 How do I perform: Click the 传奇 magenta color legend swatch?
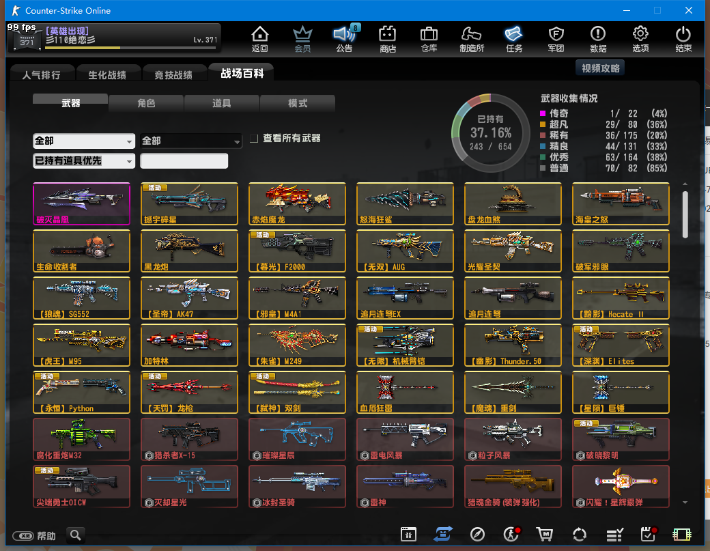click(x=543, y=113)
